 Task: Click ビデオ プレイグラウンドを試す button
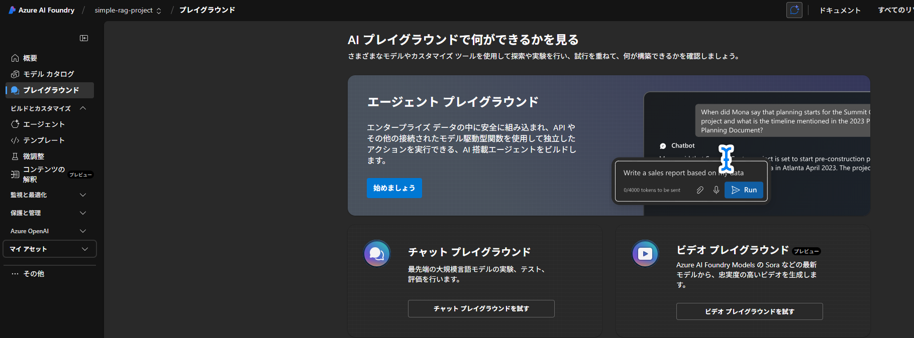[x=750, y=311]
